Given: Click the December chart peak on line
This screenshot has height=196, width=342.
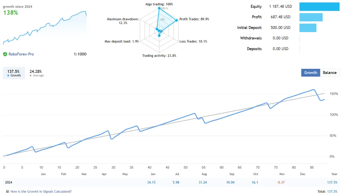Looking at the screenshot, I should [x=313, y=89].
